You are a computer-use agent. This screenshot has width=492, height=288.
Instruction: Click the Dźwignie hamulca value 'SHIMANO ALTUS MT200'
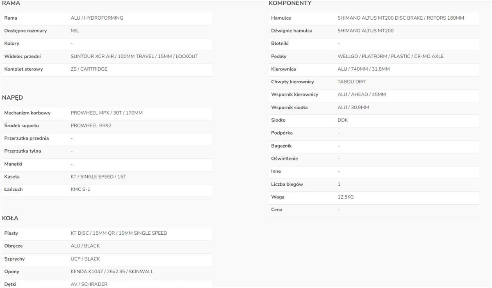[x=366, y=31]
